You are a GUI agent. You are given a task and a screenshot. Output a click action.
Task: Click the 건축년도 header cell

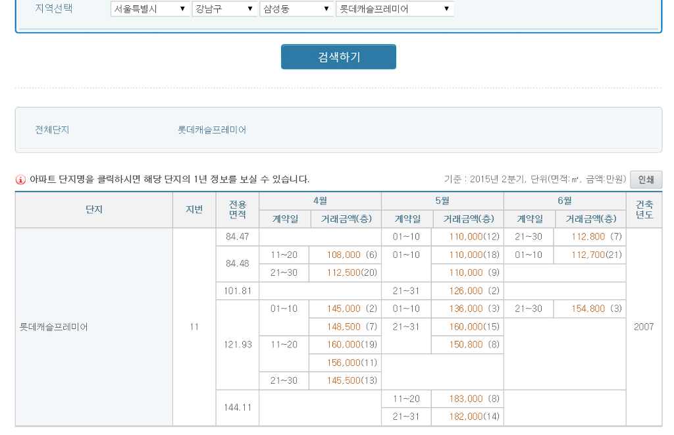644,210
